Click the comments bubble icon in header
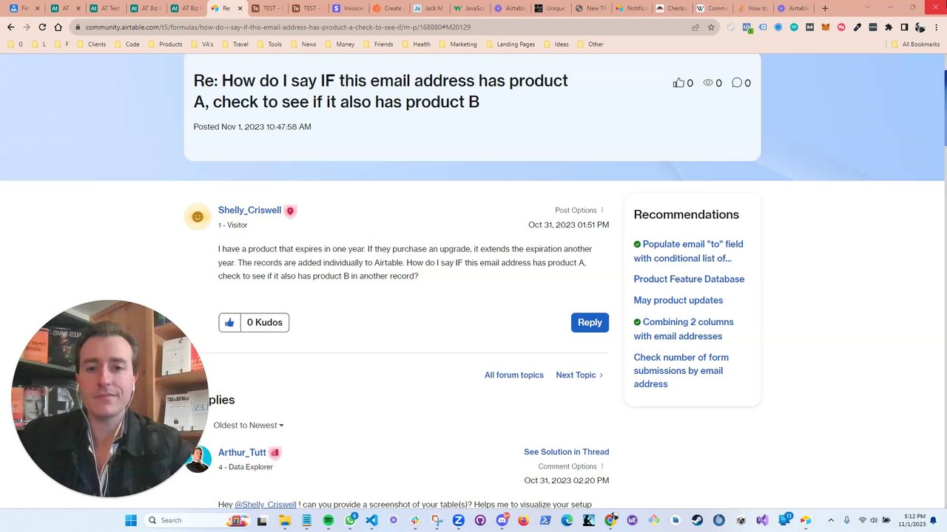Image resolution: width=947 pixels, height=532 pixels. (737, 83)
